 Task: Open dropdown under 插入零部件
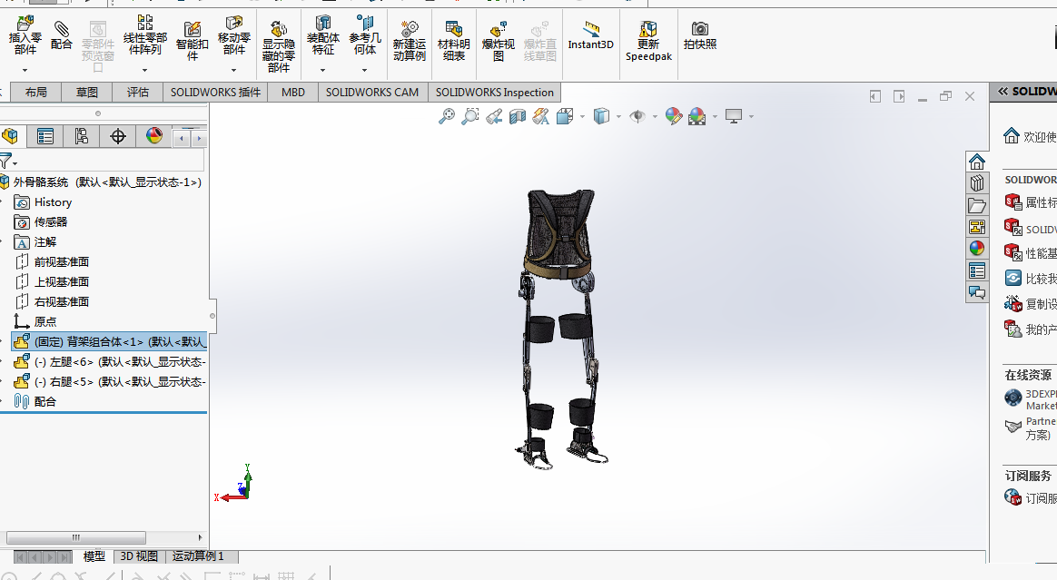click(x=25, y=70)
